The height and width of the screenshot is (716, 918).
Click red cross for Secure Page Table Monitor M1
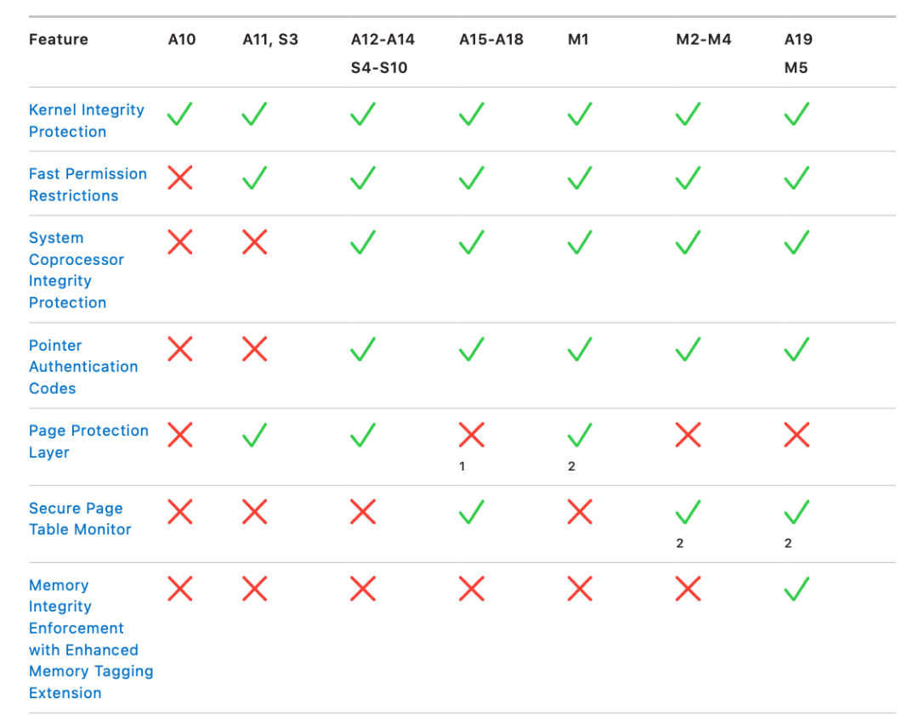[580, 511]
